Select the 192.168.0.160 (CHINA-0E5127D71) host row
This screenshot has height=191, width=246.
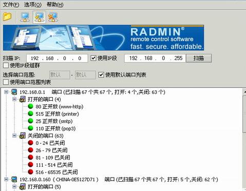119,180
